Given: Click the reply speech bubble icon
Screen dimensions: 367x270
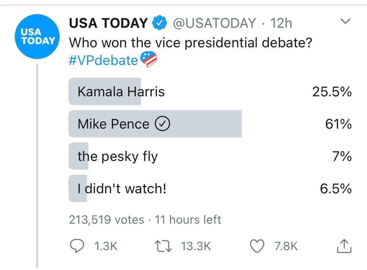Looking at the screenshot, I should tap(77, 246).
